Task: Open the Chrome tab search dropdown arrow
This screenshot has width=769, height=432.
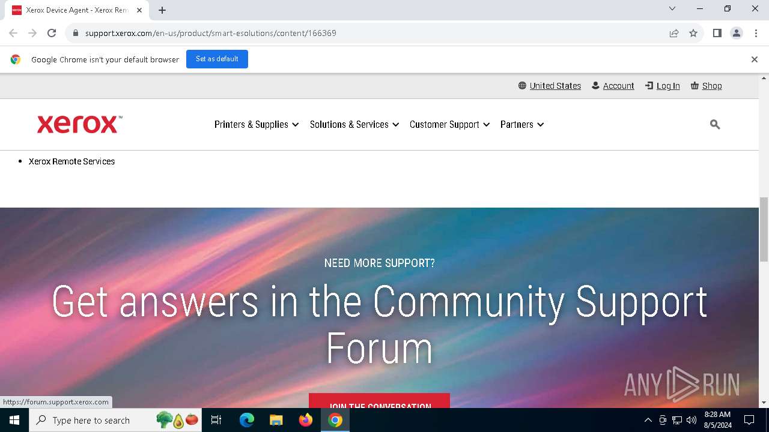Action: 672,9
